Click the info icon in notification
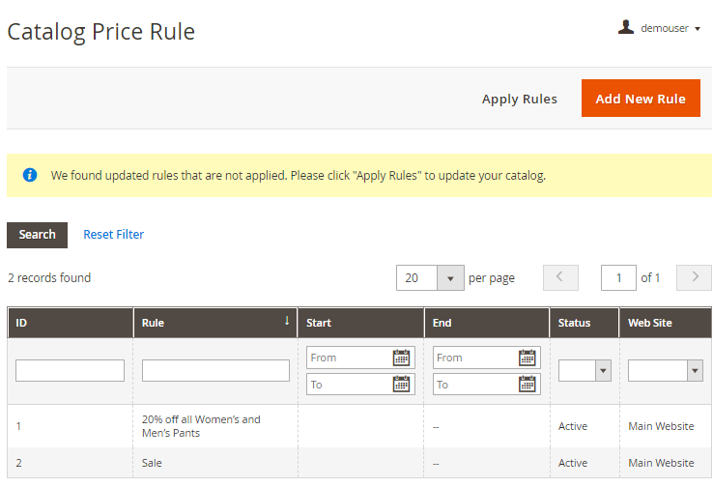 tap(30, 176)
